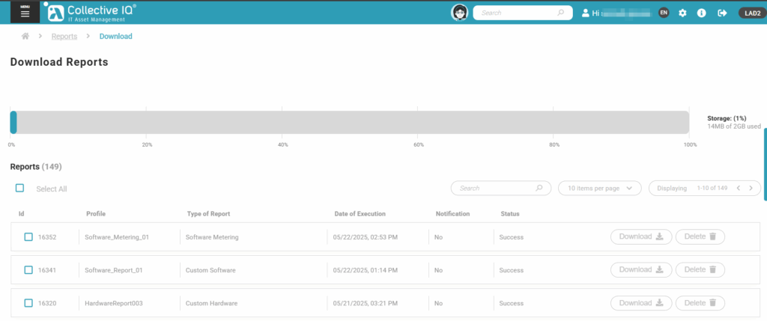Open the Reports breadcrumb link
Screen dimensions: 767x321
point(64,36)
